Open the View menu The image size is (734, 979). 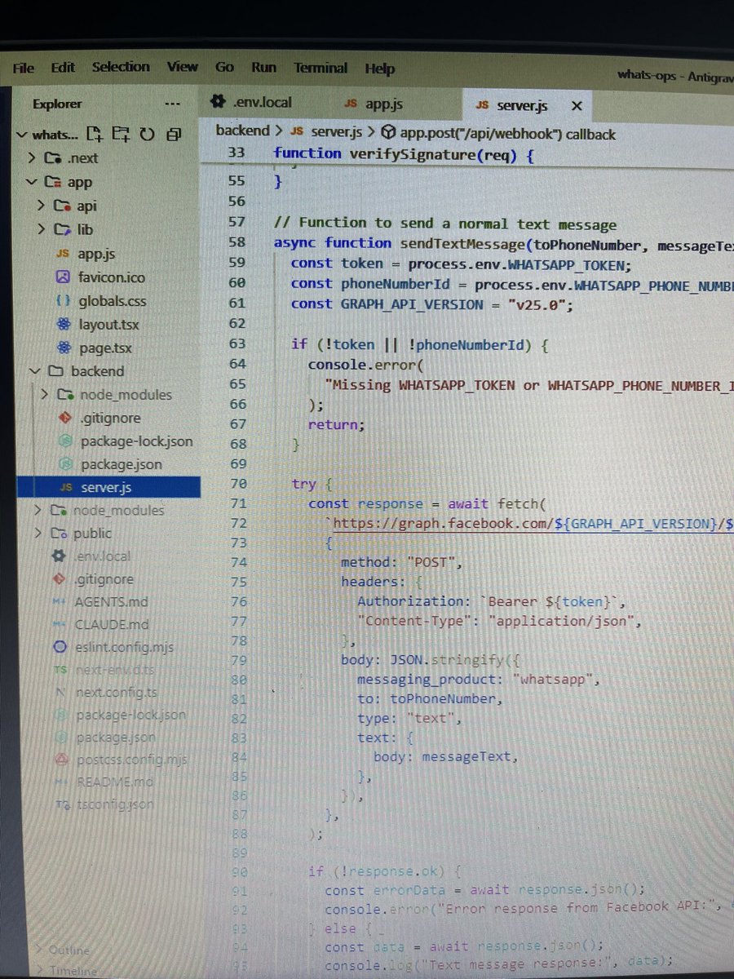pyautogui.click(x=183, y=67)
